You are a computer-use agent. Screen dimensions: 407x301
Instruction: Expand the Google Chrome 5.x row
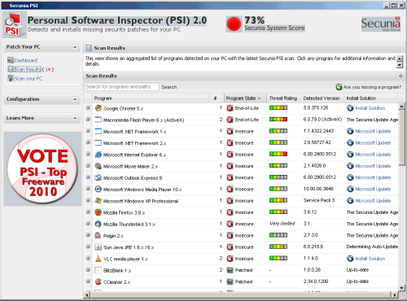tap(88, 107)
